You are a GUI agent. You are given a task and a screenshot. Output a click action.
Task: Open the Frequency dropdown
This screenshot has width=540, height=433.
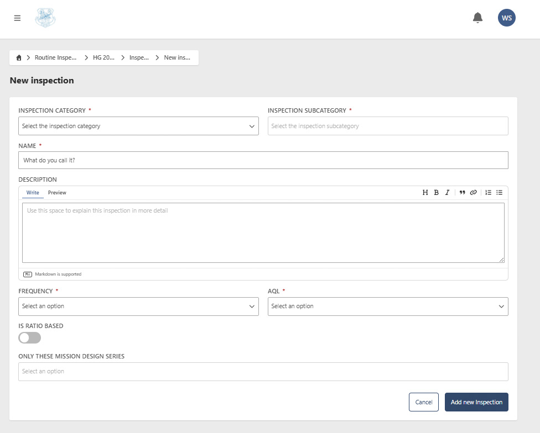[138, 307]
